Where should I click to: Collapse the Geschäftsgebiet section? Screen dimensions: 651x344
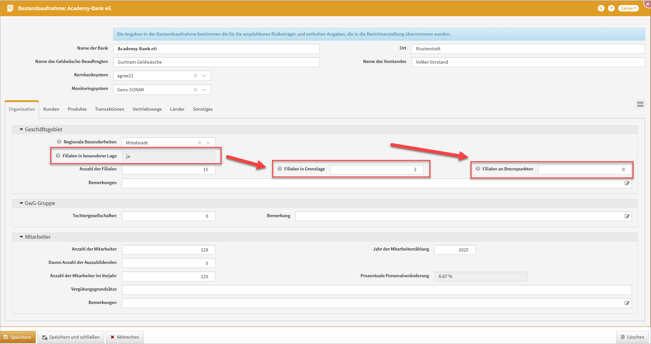pyautogui.click(x=21, y=129)
